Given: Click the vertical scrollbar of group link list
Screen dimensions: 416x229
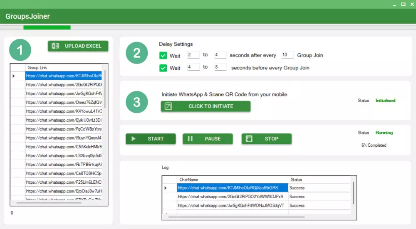Looking at the screenshot, I should click(x=105, y=89).
